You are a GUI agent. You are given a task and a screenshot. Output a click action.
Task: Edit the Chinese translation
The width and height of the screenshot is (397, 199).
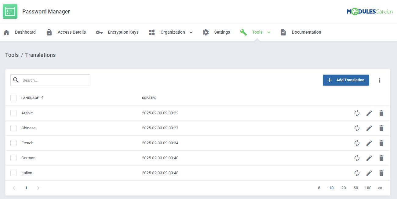tap(369, 128)
